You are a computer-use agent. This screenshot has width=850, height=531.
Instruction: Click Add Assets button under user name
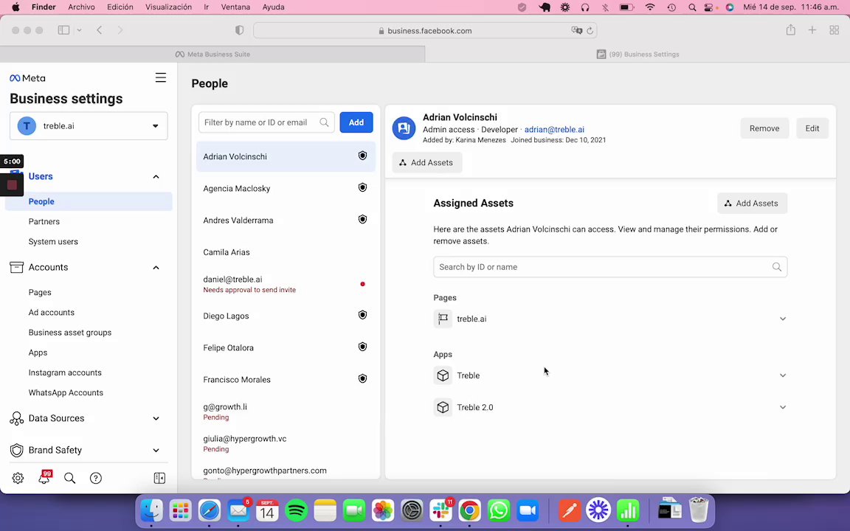click(x=426, y=162)
